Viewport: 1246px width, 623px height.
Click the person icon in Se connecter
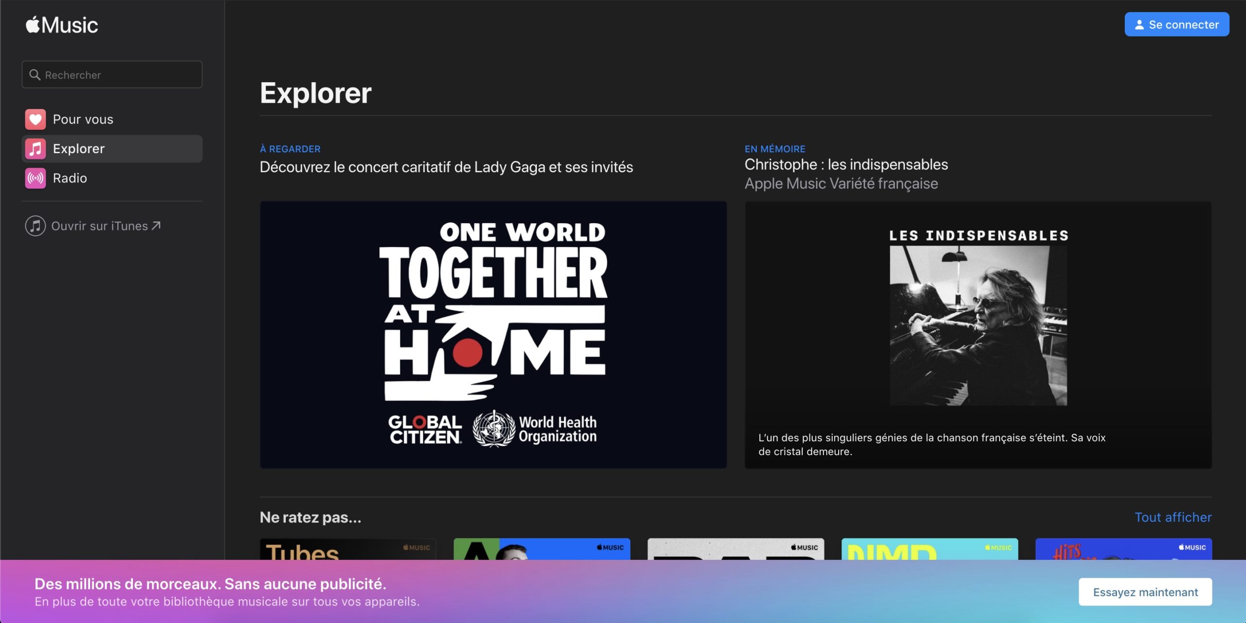1139,25
